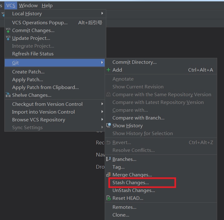Select Apply Patch from Clipboard

click(45, 87)
